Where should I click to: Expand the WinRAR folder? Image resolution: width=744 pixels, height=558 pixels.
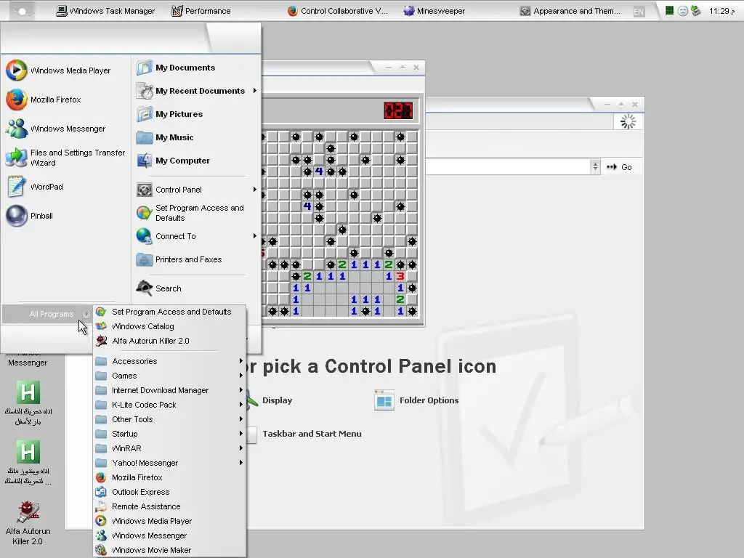(169, 448)
